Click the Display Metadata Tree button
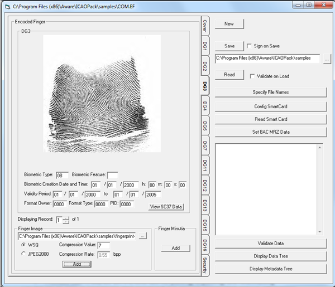 [270, 269]
